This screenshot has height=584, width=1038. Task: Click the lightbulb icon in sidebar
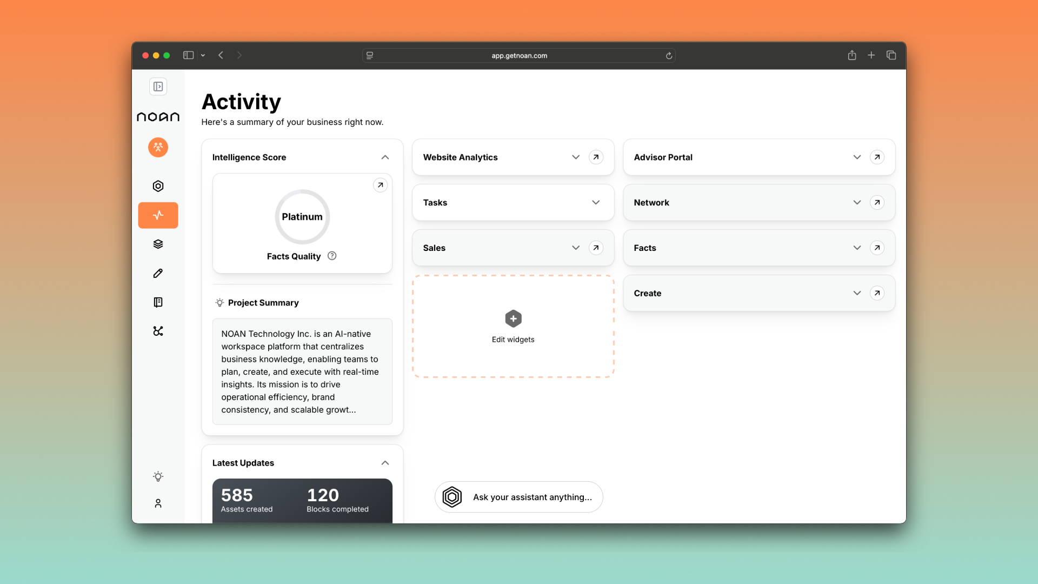pos(158,476)
